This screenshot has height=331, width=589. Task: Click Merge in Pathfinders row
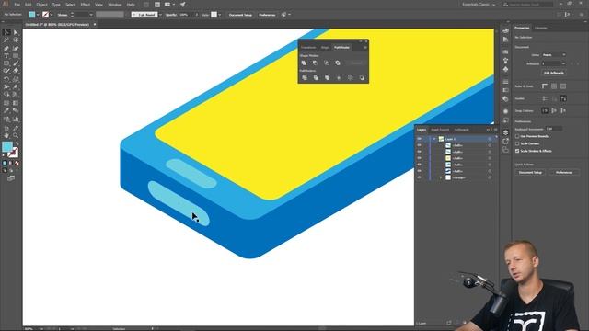coord(328,77)
